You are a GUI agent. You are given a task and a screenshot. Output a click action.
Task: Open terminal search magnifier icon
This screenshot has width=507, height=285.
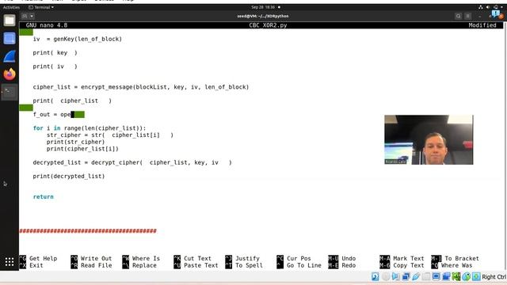[458, 16]
